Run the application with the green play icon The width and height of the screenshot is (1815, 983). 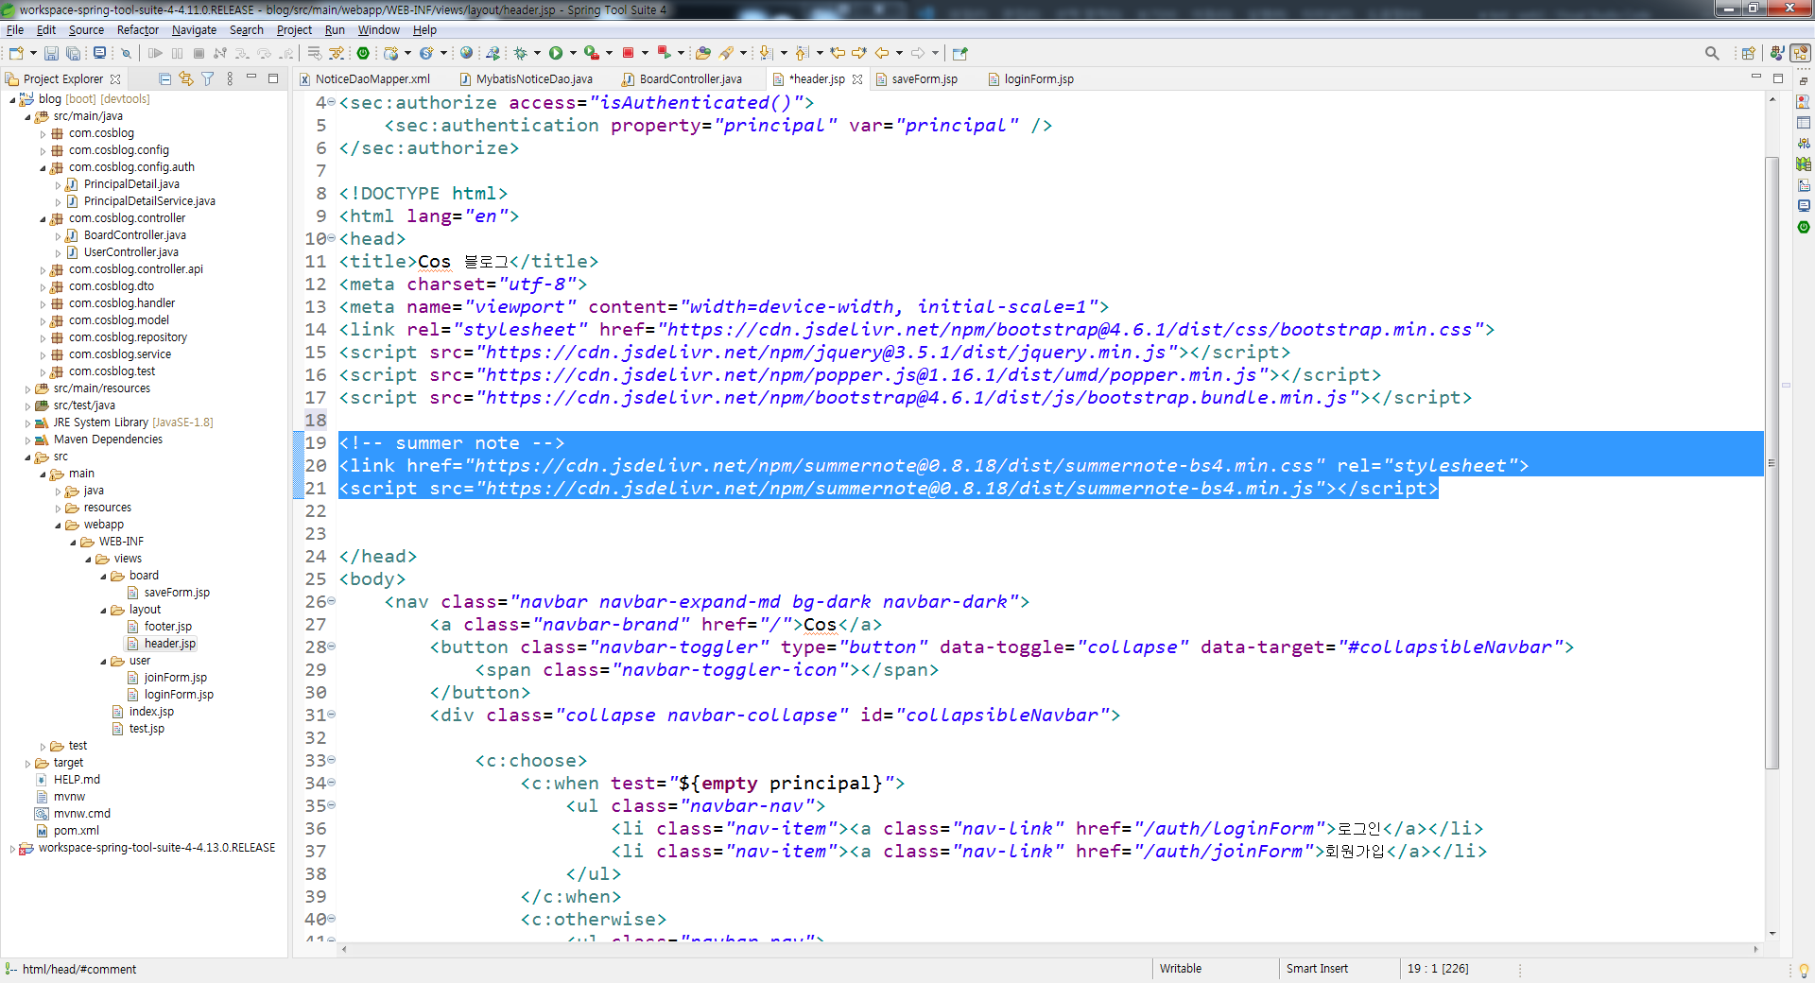[556, 53]
